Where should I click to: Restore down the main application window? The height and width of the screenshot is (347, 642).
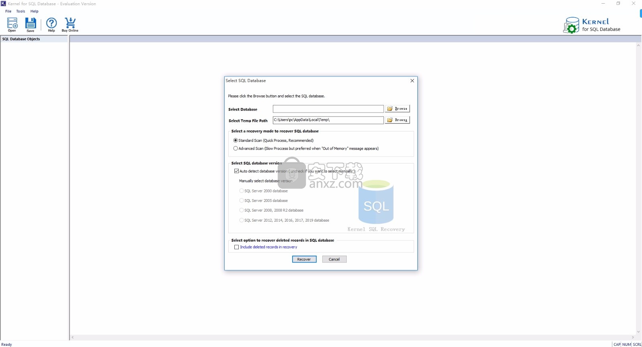(x=618, y=4)
